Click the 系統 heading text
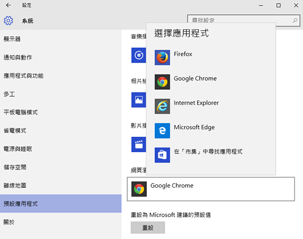This screenshot has height=239, width=303. click(x=27, y=21)
